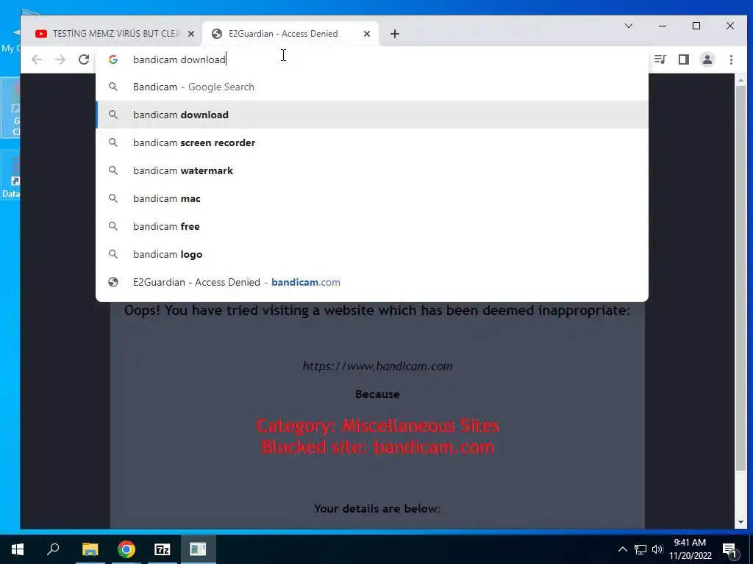Open the notification center icon
This screenshot has width=753, height=564.
pos(730,549)
